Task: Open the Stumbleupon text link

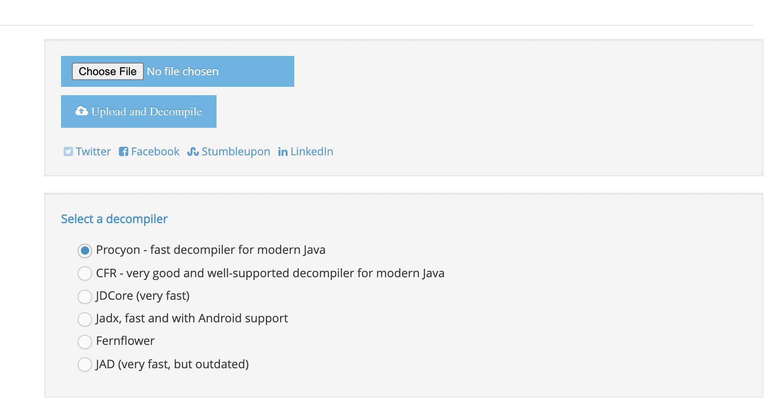Action: 236,152
